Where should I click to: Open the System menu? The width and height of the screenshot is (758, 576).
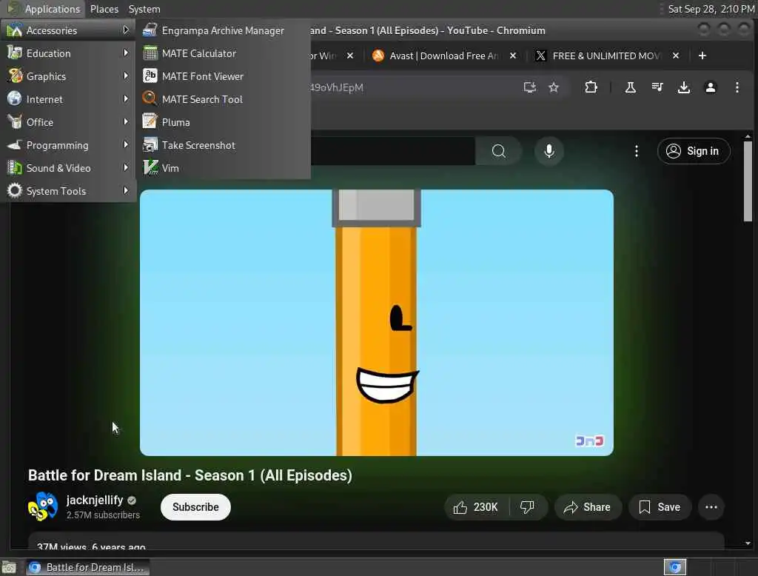point(144,9)
